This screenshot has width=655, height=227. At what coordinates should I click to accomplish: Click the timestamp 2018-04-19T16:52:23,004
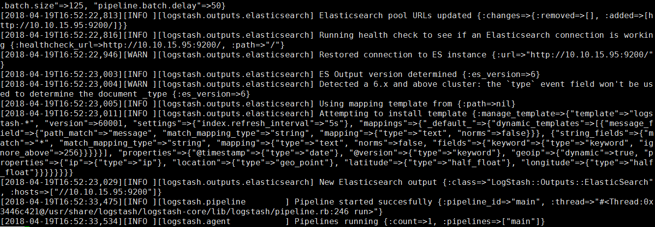pos(61,84)
